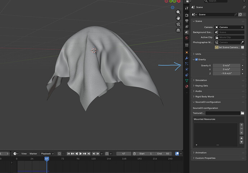Open the timeline Marker menu
Image resolution: width=248 pixels, height=173 pixels.
[x=33, y=154]
